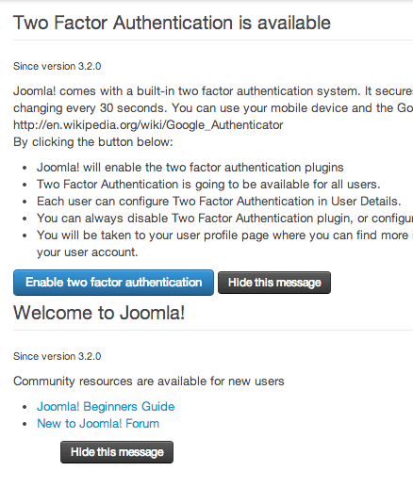Screen dimensions: 413x487
Task: Click bullet 'Each user can configure' text
Action: point(219,202)
